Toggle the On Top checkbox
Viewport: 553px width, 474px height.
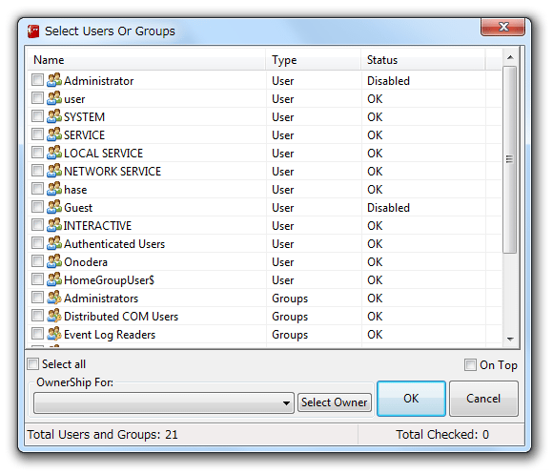click(x=470, y=364)
